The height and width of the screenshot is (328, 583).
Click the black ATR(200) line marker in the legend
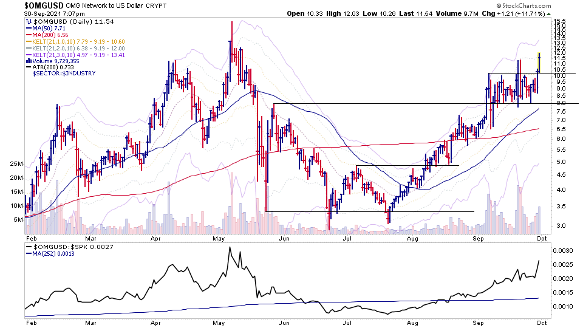click(x=29, y=67)
